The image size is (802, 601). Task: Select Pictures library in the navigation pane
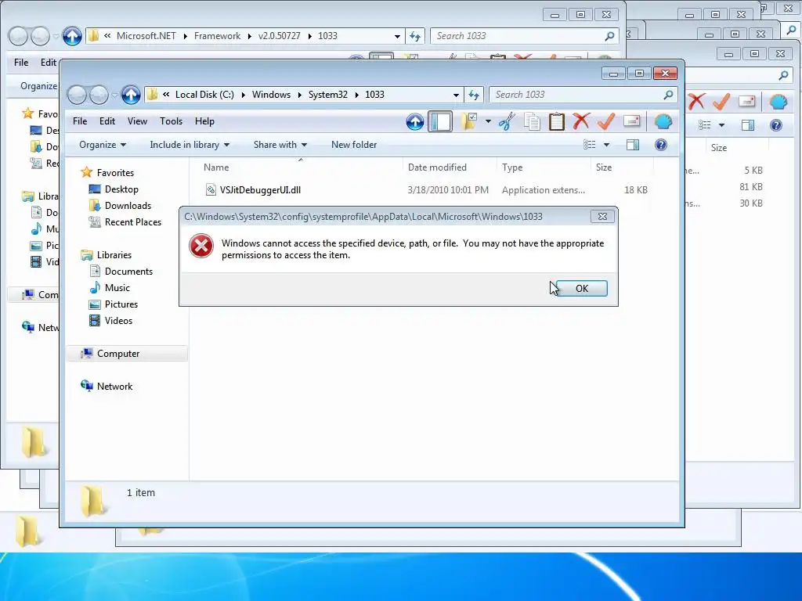point(121,304)
